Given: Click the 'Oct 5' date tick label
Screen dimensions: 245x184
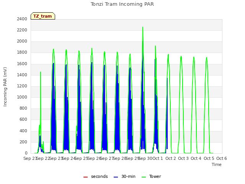Looking at the screenshot, I should [x=209, y=158].
